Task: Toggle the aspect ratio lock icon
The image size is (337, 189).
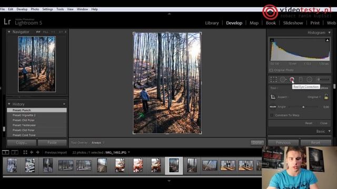Action: pyautogui.click(x=326, y=97)
